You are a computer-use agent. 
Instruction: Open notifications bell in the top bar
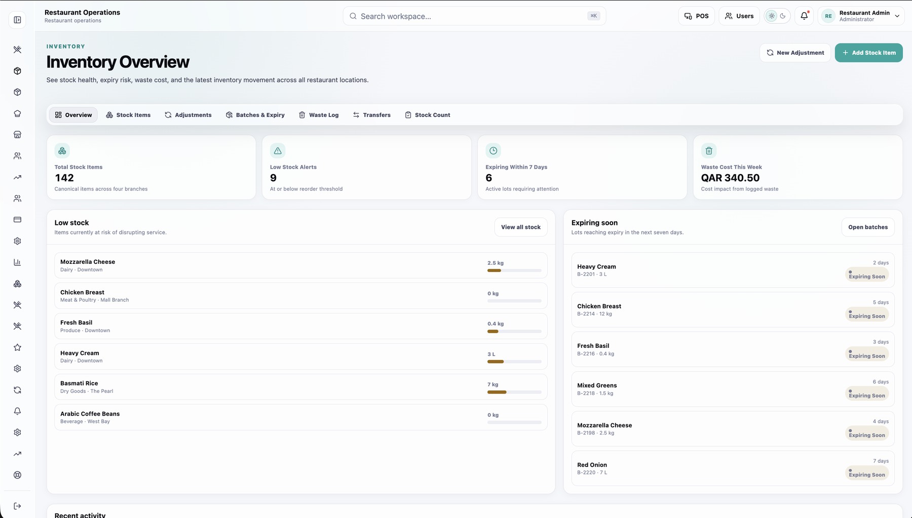804,16
